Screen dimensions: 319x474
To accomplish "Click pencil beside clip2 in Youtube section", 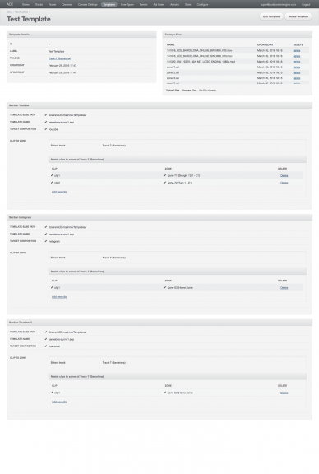I will click(52, 183).
